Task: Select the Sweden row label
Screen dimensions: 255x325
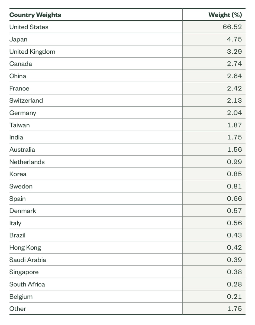Action: tap(21, 186)
